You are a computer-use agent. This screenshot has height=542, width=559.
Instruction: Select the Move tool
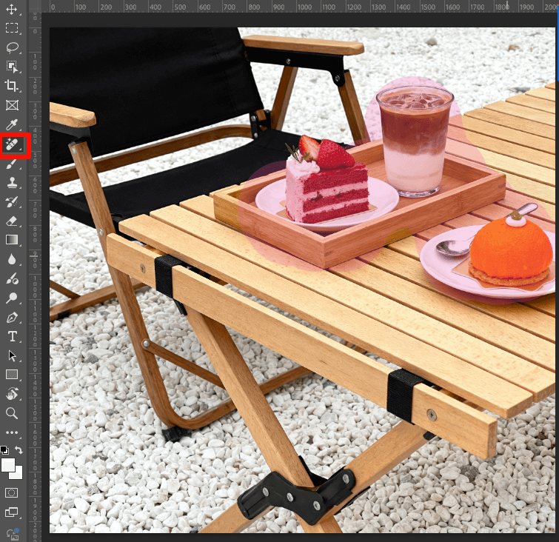coord(12,9)
